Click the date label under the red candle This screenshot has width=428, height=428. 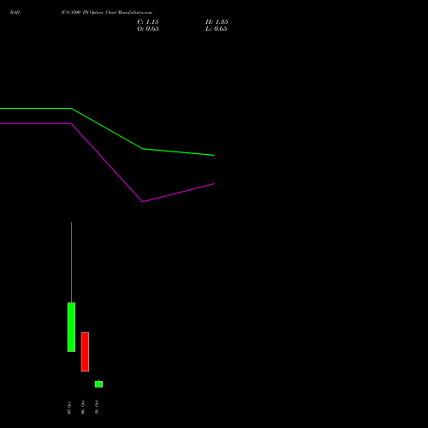pyautogui.click(x=83, y=407)
